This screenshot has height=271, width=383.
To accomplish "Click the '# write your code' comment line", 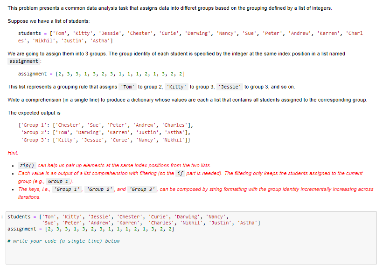I will point(63,241).
